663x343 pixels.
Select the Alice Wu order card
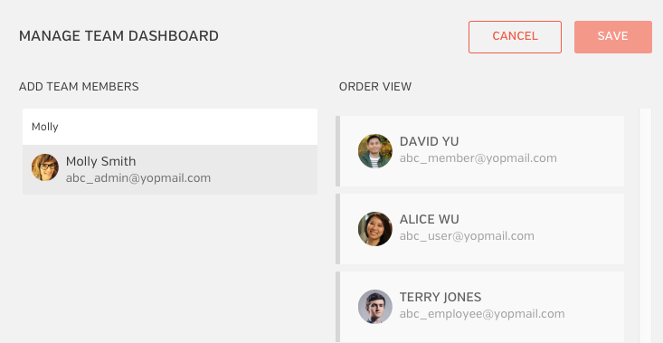click(x=480, y=229)
